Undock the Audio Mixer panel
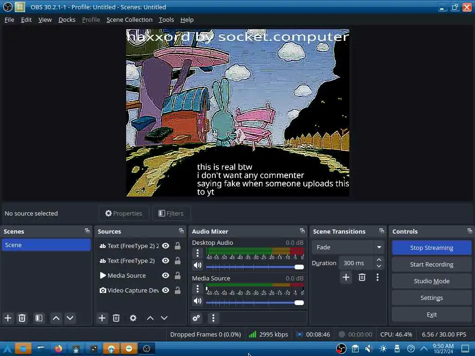The image size is (475, 356). tap(302, 231)
